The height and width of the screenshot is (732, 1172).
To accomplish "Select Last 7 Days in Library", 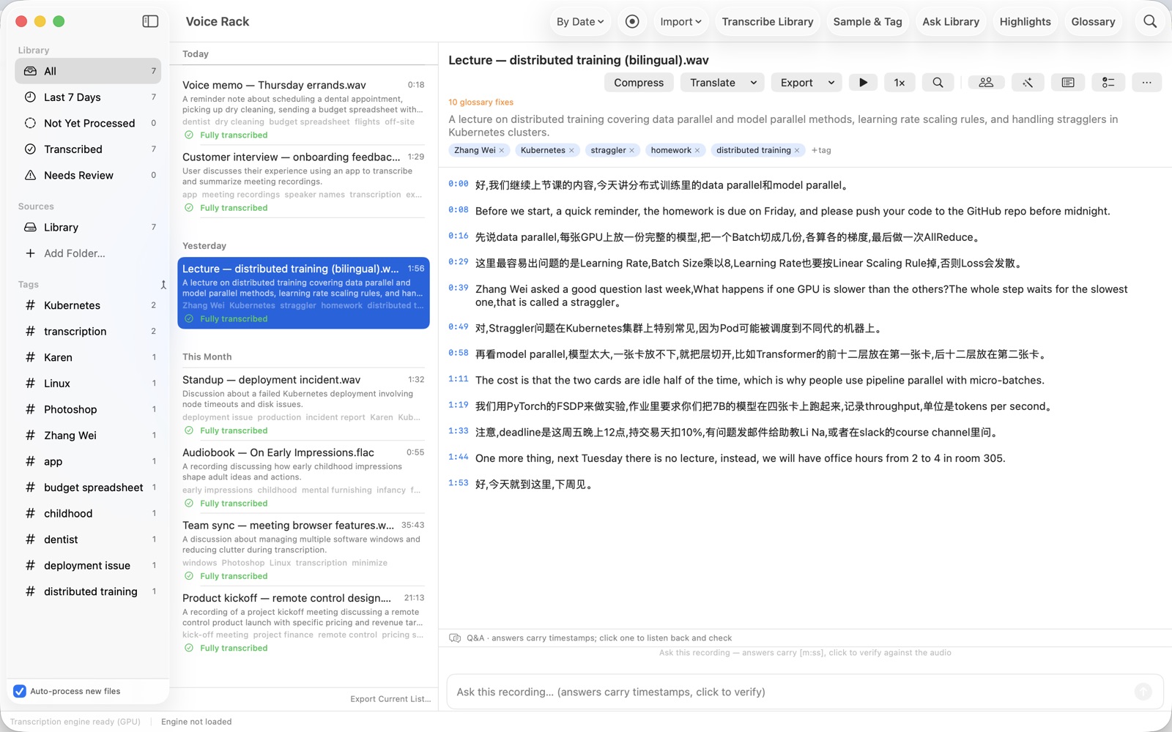I will coord(88,97).
